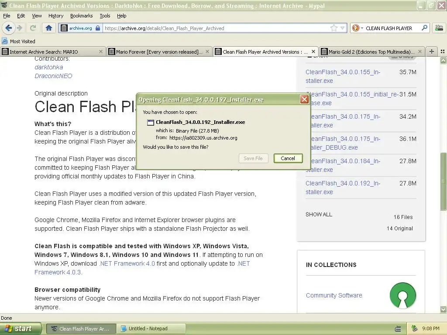Open the View menu
The height and width of the screenshot is (335, 447).
[37, 16]
